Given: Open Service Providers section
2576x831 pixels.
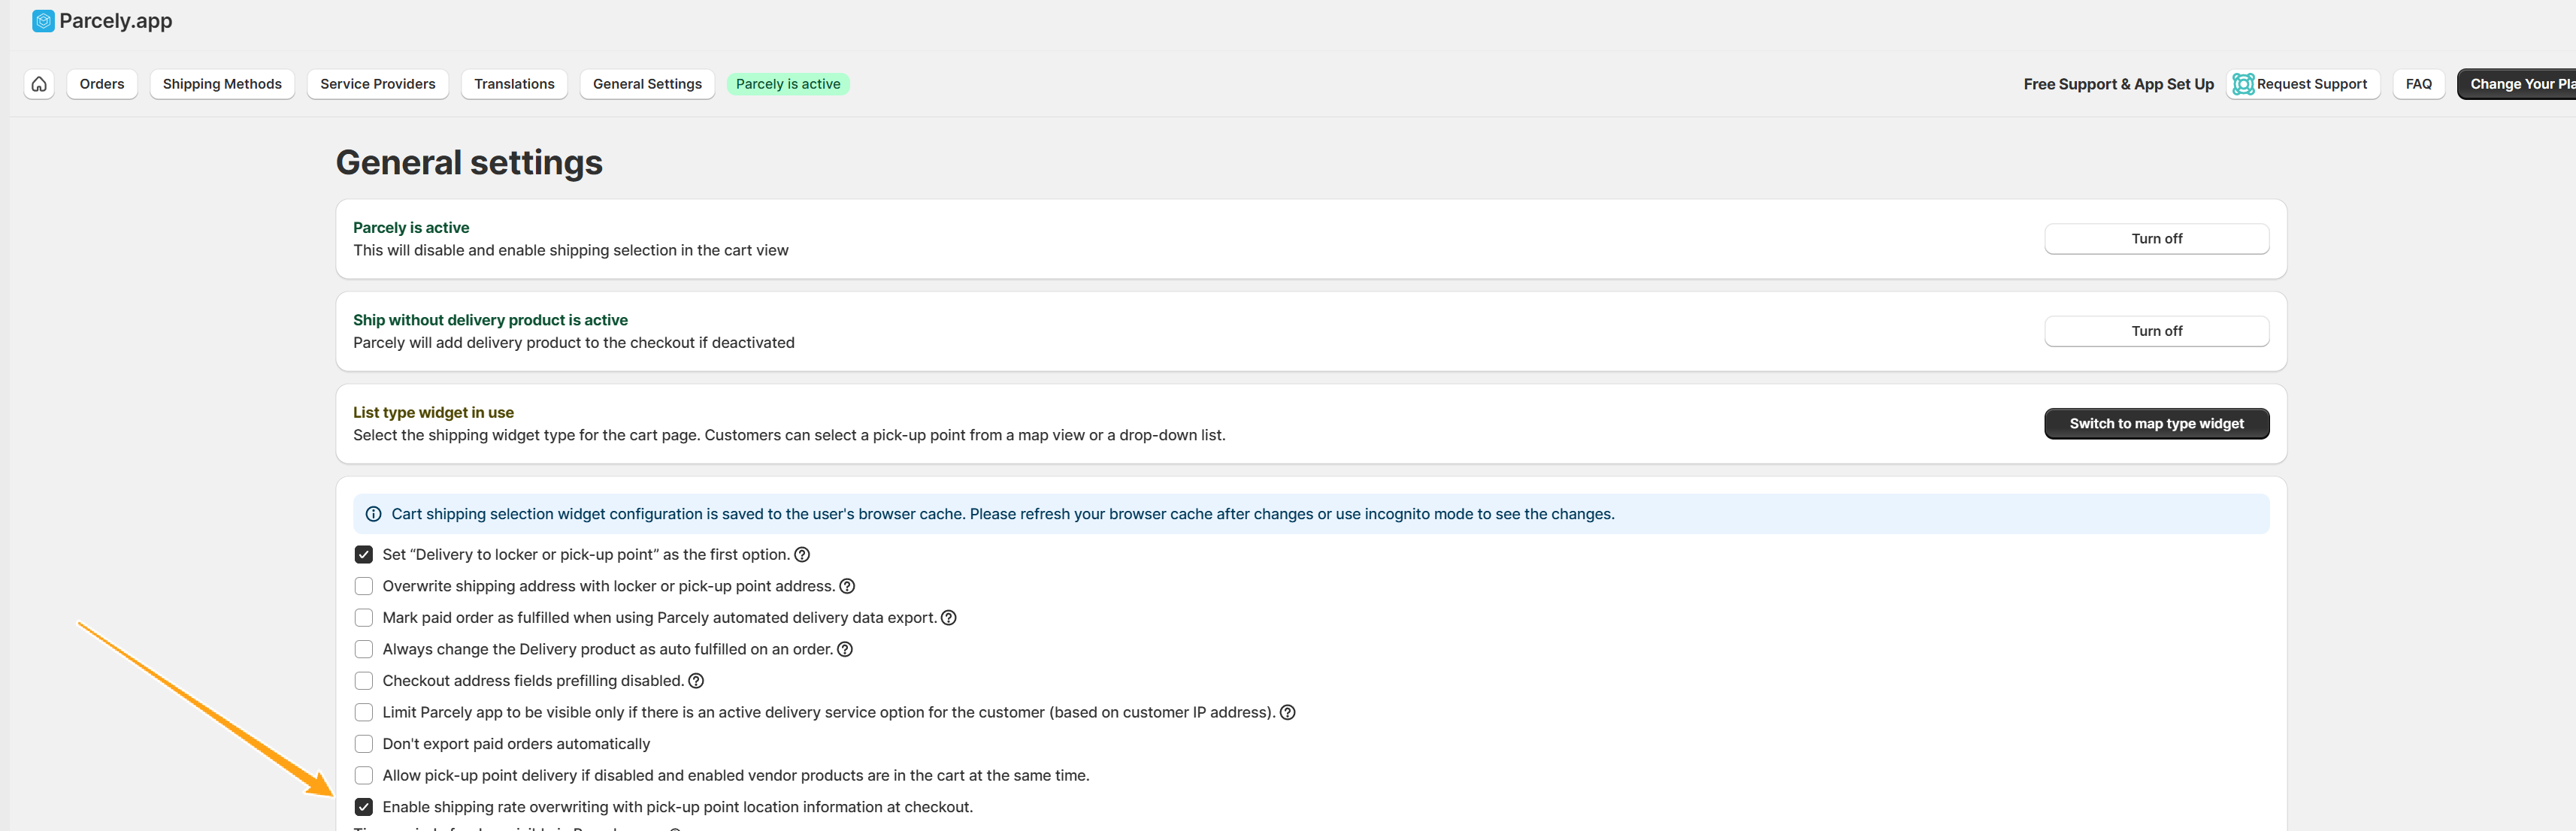Looking at the screenshot, I should click(377, 84).
